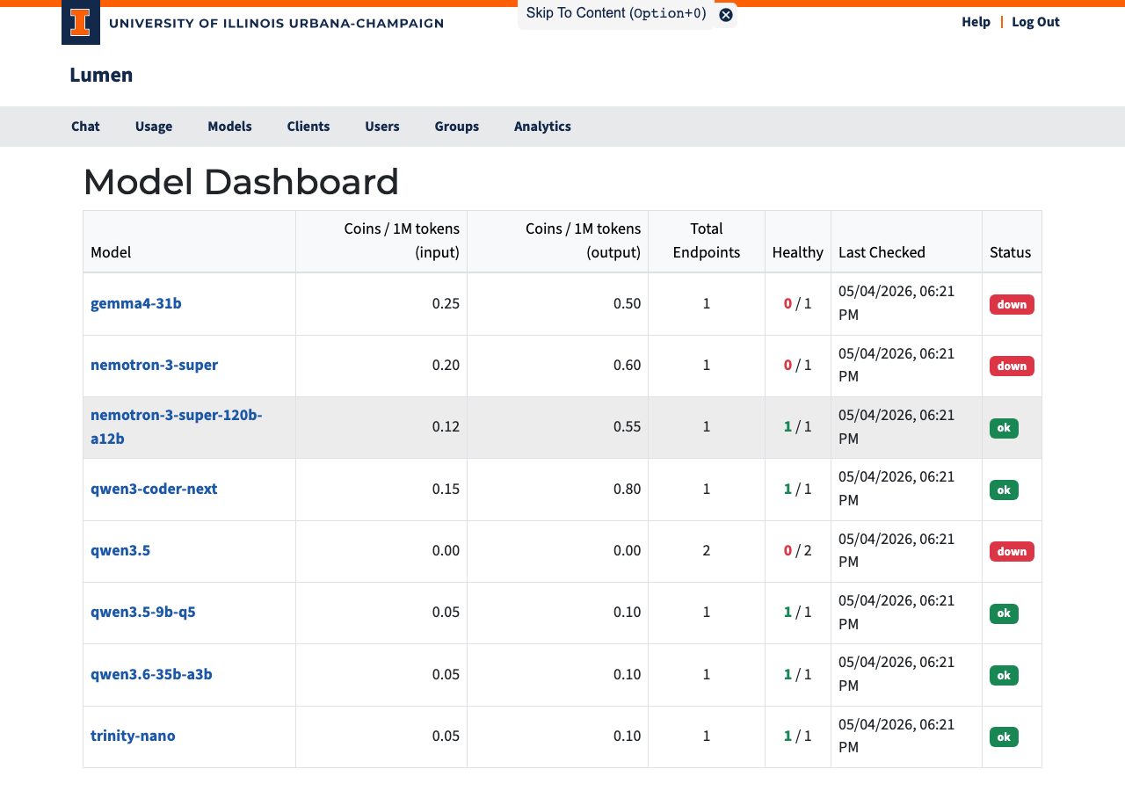Navigate to Users
Screen dimensions: 1125x791
(x=382, y=127)
